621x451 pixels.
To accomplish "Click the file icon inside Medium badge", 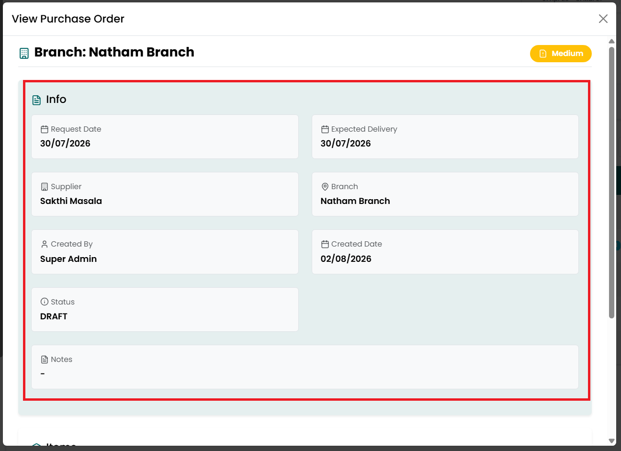I will coord(543,54).
